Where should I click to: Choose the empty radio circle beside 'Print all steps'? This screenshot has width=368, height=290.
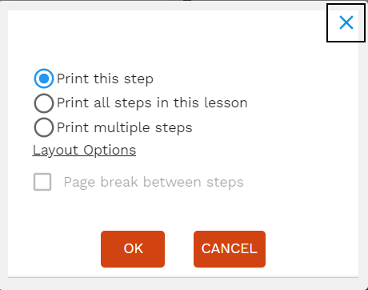pos(44,103)
